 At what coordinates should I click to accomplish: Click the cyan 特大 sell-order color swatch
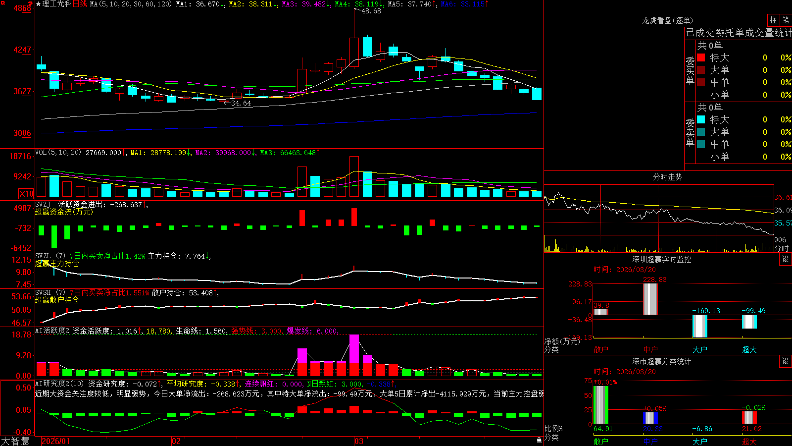click(x=701, y=119)
